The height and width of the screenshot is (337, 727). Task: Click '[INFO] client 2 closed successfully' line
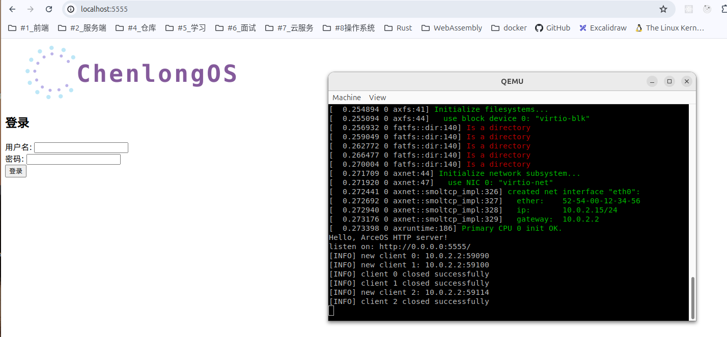[x=409, y=301]
